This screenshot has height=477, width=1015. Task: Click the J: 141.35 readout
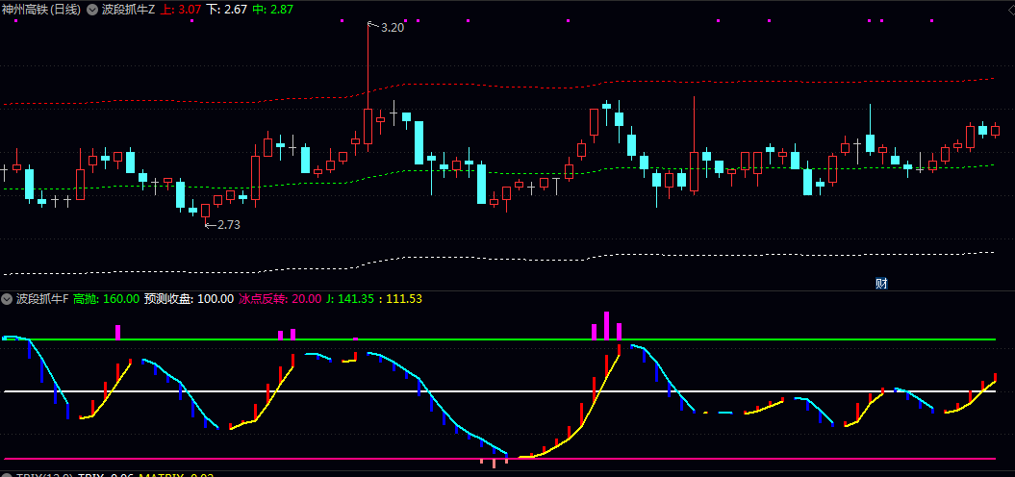[349, 298]
